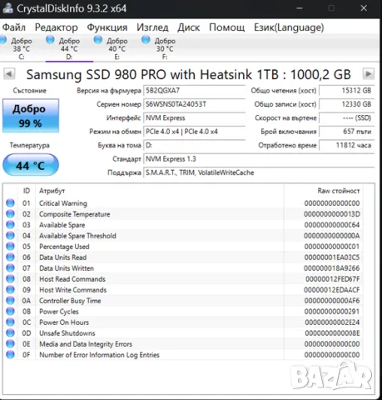The height and width of the screenshot is (400, 382).
Task: Click the blue status orb for drive F:
Action: 146,40
